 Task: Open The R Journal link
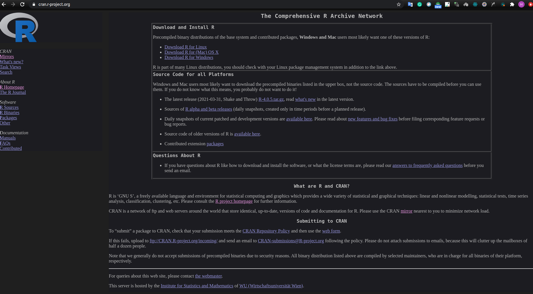[13, 93]
